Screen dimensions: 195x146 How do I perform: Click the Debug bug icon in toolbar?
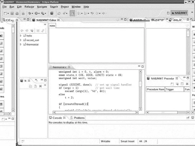tap(29, 13)
